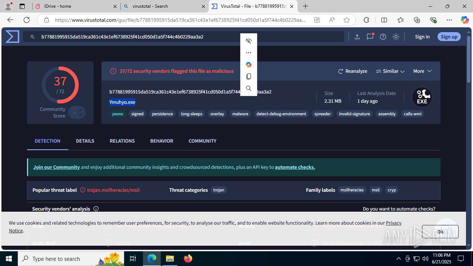
Task: Add this page to favorites star
Action: [347, 20]
